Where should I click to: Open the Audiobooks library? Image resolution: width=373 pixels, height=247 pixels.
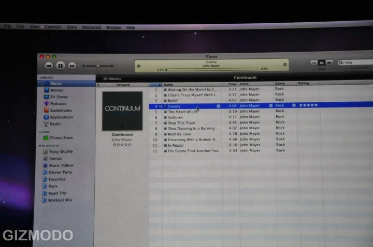click(58, 111)
